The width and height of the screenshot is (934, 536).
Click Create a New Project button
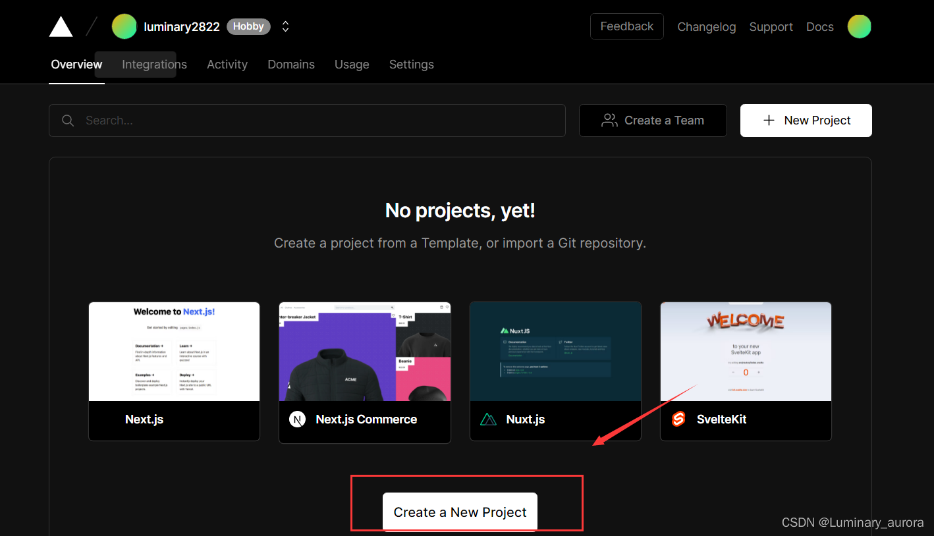460,512
